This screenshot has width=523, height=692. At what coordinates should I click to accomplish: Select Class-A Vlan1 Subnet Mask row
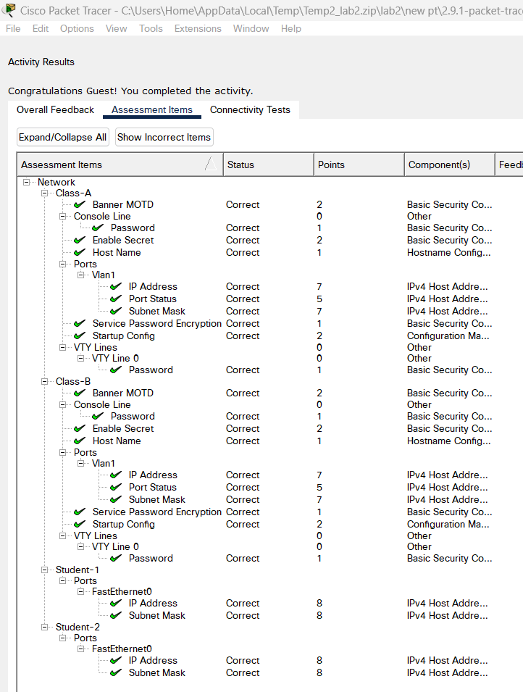click(269, 311)
